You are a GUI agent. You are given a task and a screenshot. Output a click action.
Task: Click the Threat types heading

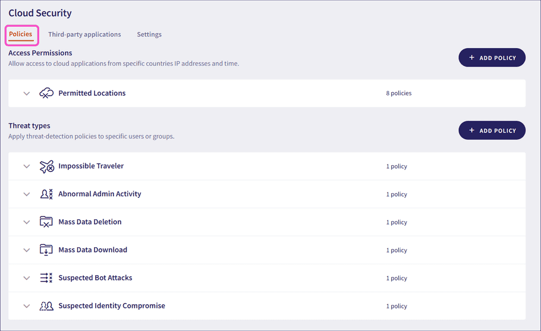pyautogui.click(x=29, y=125)
